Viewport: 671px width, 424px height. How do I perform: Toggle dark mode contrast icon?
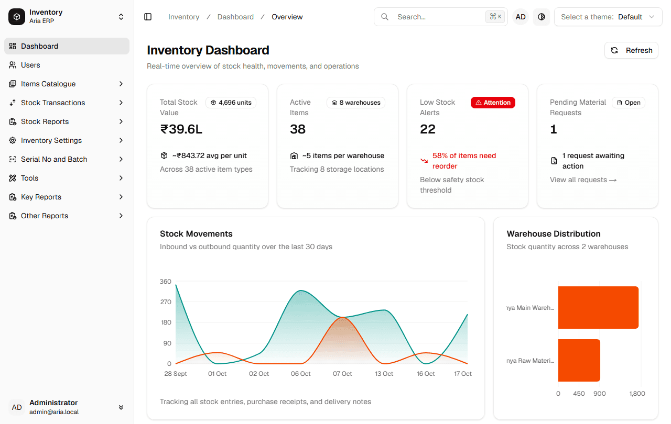542,17
